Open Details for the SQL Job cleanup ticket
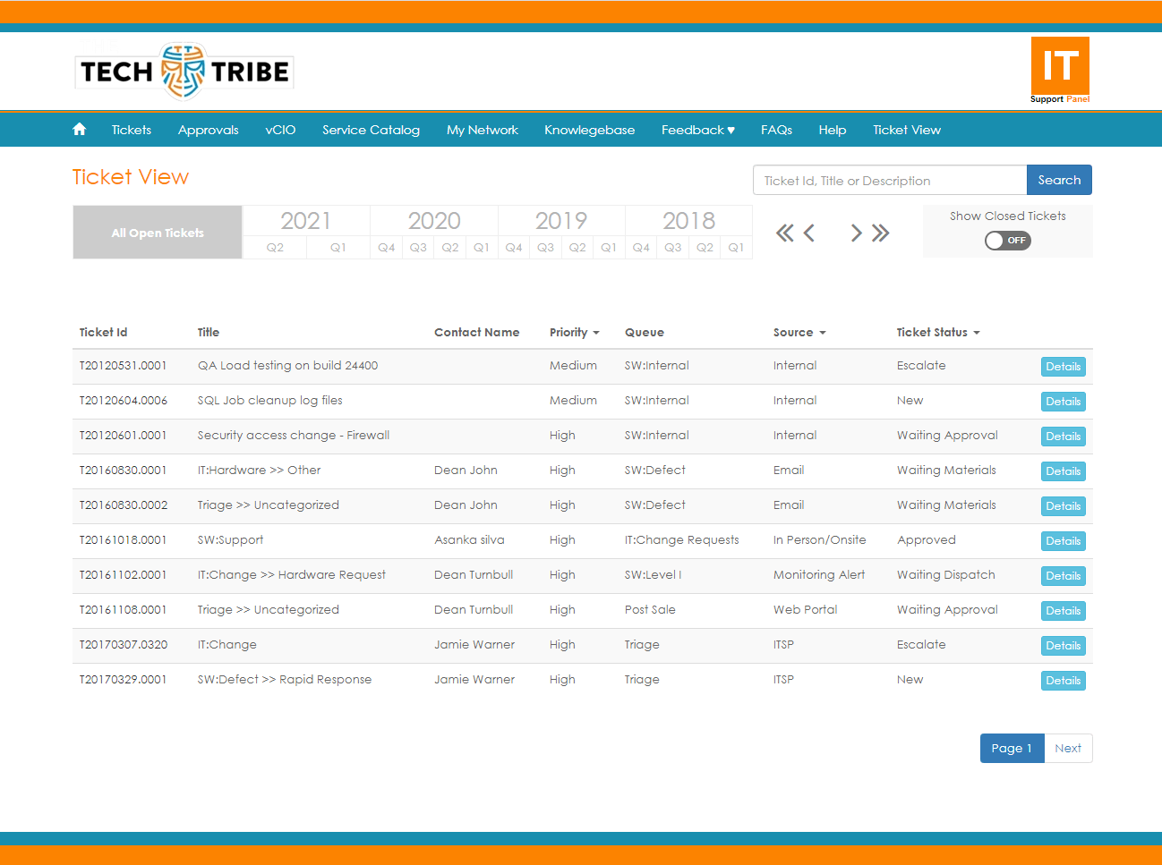This screenshot has width=1162, height=865. [1063, 401]
